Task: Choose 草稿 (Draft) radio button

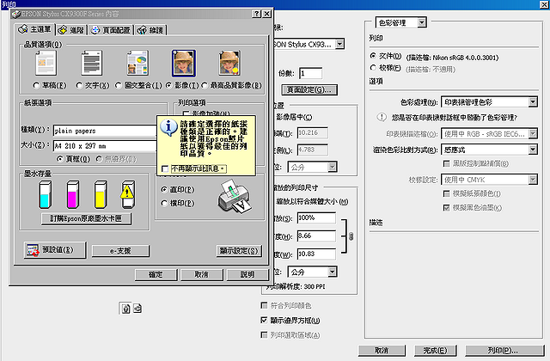Action: tap(36, 85)
